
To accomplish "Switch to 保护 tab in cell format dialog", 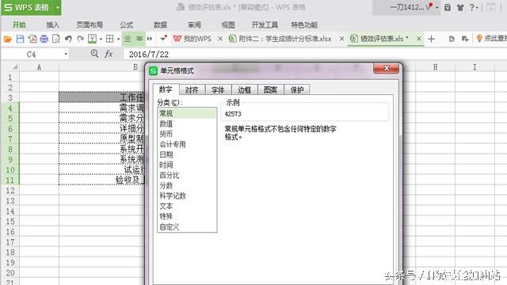I will (x=297, y=89).
